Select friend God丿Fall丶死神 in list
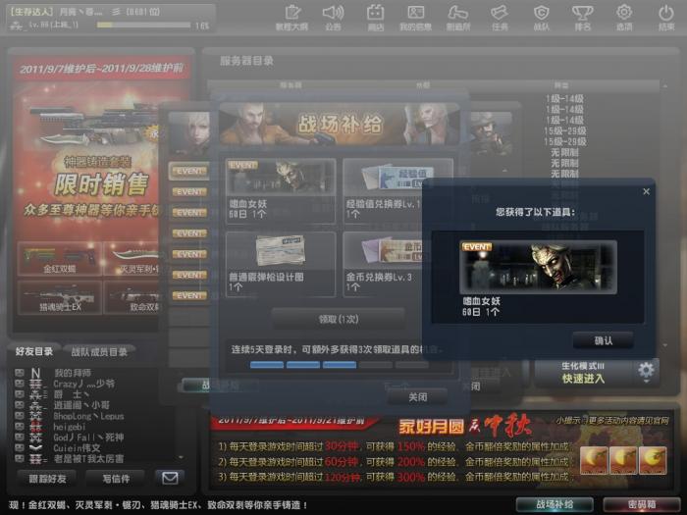The height and width of the screenshot is (515, 687). [x=88, y=438]
